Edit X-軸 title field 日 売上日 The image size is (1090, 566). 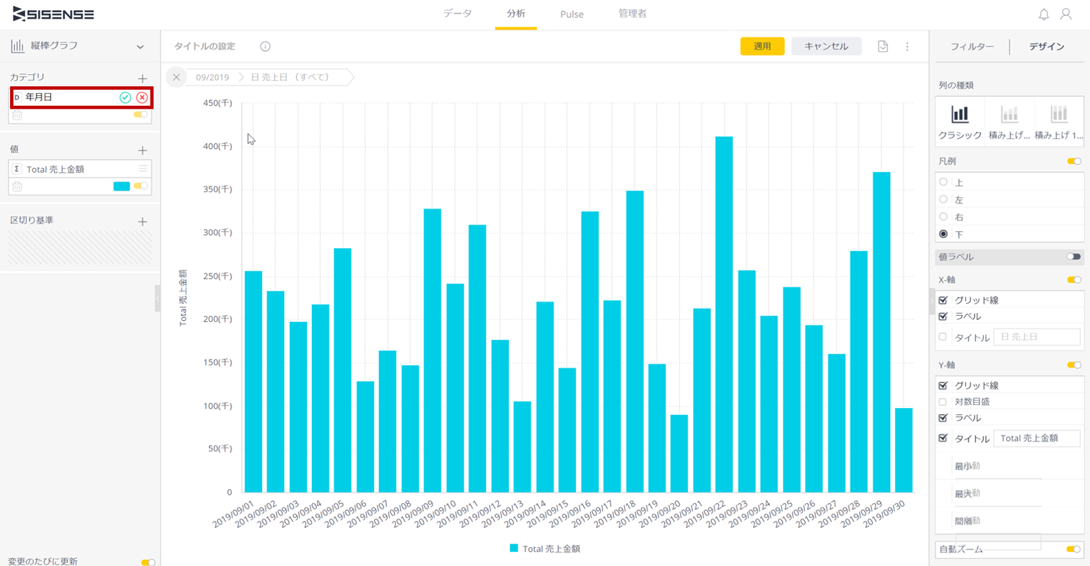pos(1037,337)
